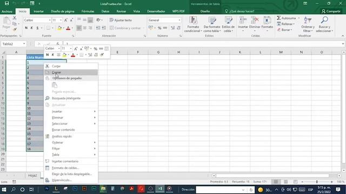This screenshot has height=194, width=346.
Task: Open ribbon font name Calibri dropdown
Action: point(50,20)
